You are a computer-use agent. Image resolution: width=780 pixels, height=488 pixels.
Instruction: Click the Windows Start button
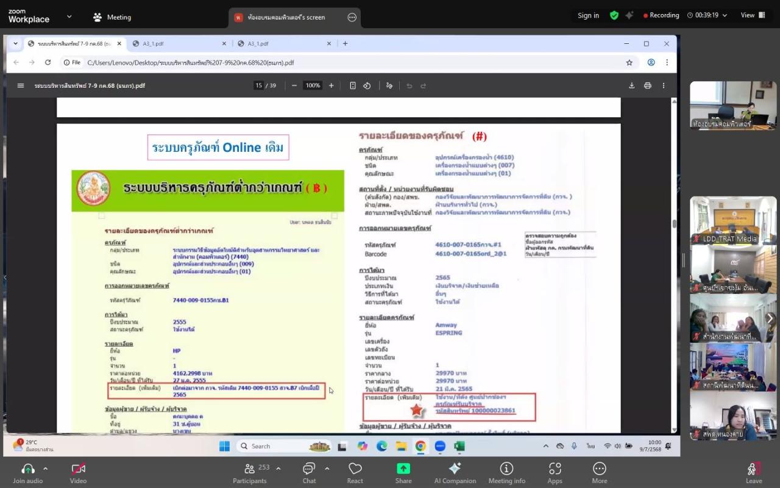pos(224,446)
